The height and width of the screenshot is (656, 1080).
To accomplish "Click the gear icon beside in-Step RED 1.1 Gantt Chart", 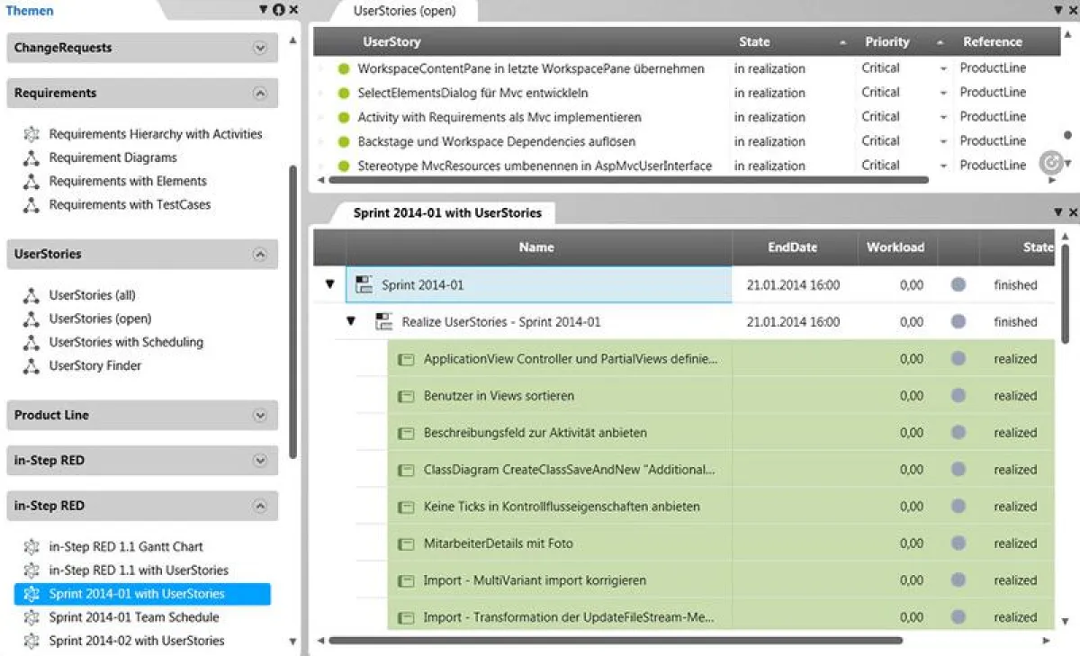I will click(31, 546).
